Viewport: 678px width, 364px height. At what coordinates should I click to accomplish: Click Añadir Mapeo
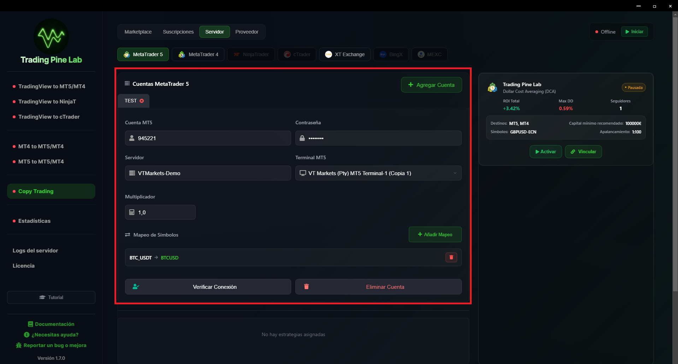coord(435,234)
